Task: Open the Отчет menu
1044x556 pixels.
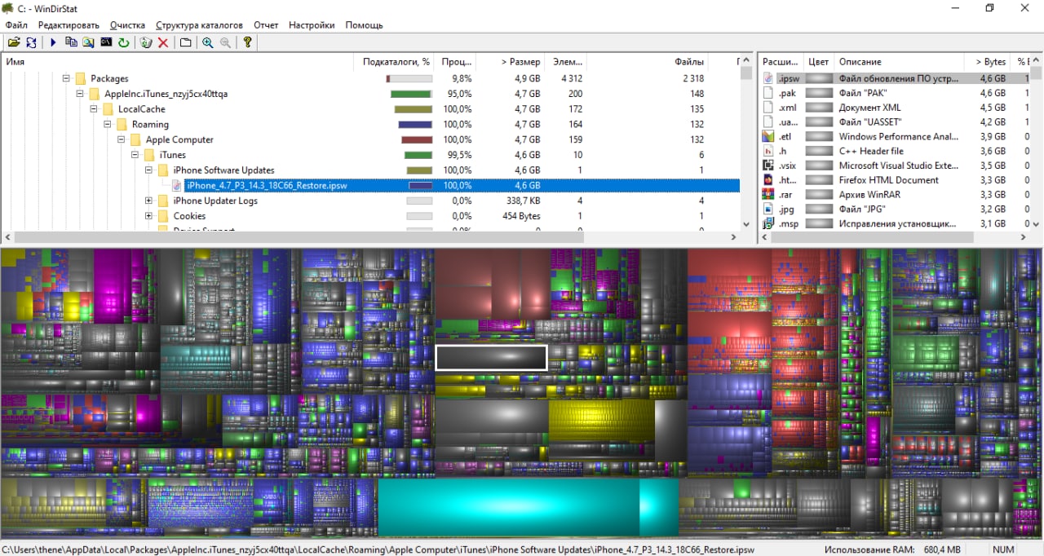Action: (266, 25)
